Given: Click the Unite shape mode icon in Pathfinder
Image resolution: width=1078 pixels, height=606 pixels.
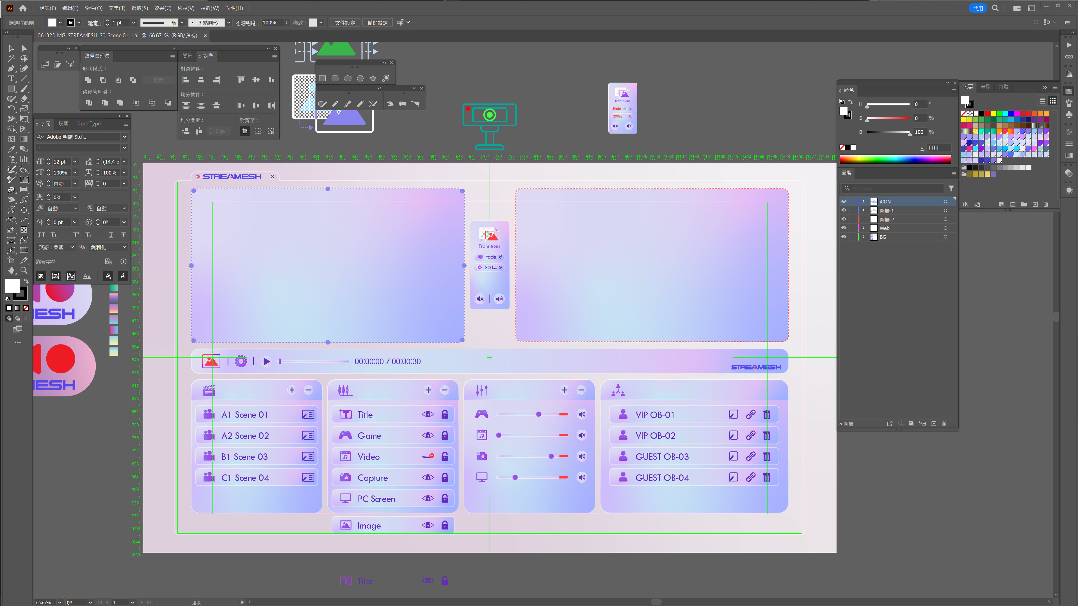Looking at the screenshot, I should pyautogui.click(x=88, y=80).
